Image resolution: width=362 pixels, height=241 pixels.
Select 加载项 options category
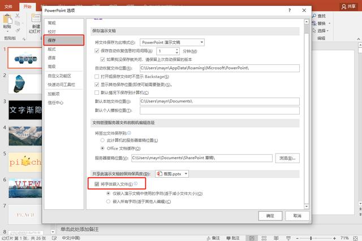tap(64, 94)
